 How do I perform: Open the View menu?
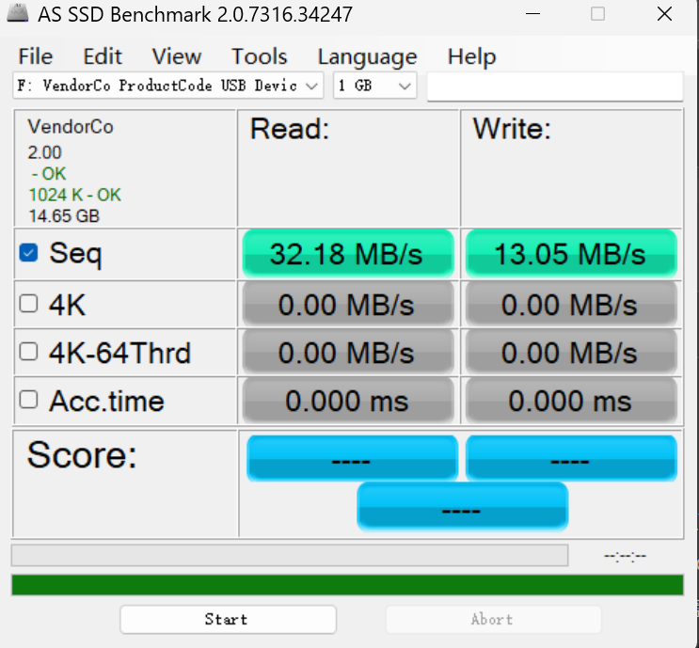pyautogui.click(x=177, y=56)
